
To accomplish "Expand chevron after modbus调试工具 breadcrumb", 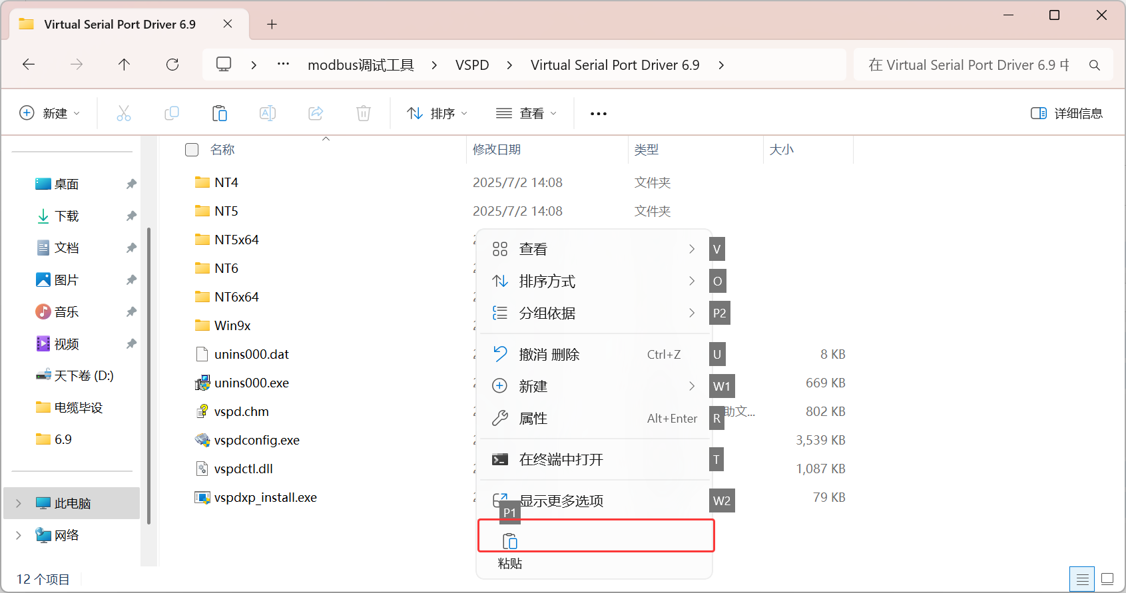I will pos(434,65).
